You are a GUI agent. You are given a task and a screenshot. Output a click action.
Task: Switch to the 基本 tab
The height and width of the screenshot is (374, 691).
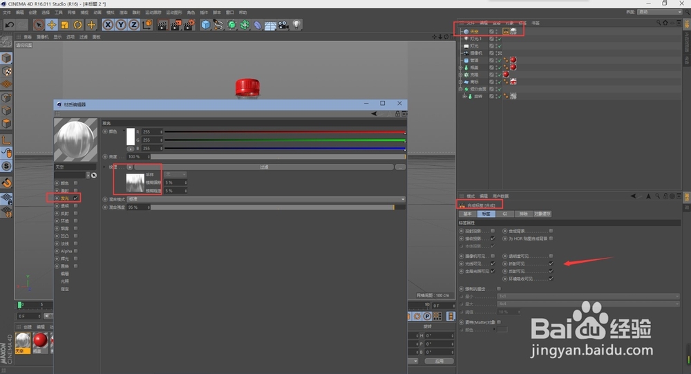click(x=467, y=214)
